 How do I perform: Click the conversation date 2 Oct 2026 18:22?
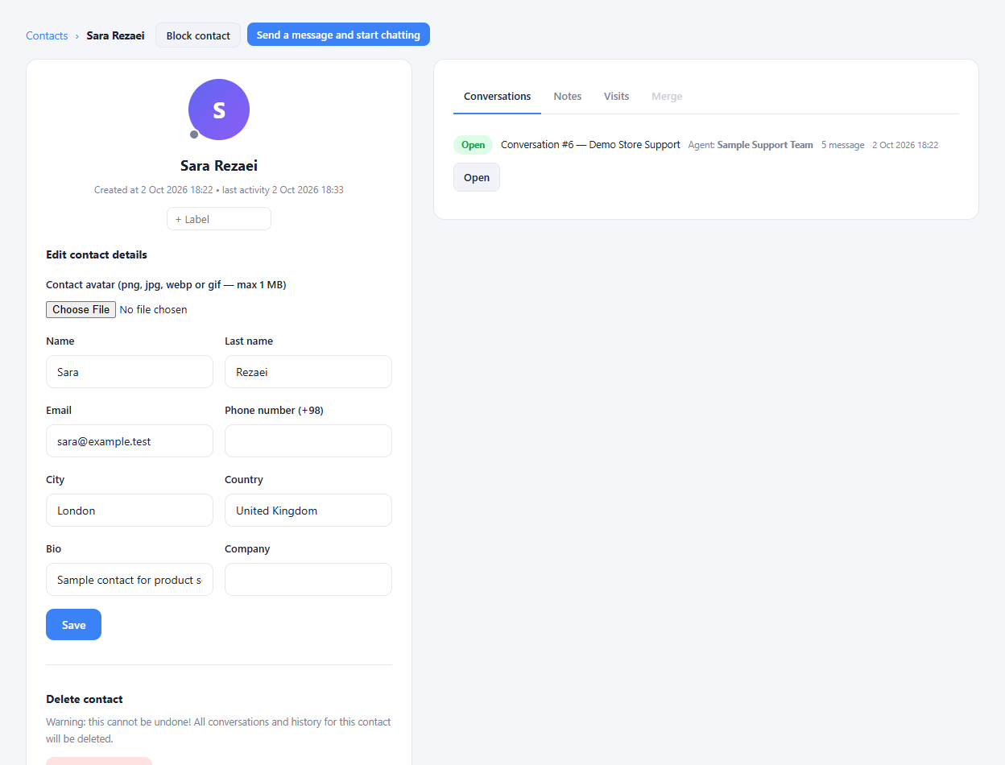tap(905, 145)
